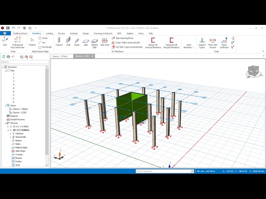Open the BIM ribbon tab
This screenshot has height=199, width=266.
click(119, 34)
